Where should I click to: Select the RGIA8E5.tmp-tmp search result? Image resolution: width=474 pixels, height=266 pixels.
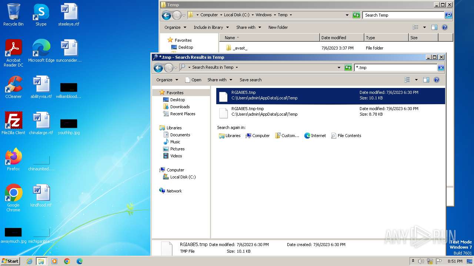coord(330,112)
